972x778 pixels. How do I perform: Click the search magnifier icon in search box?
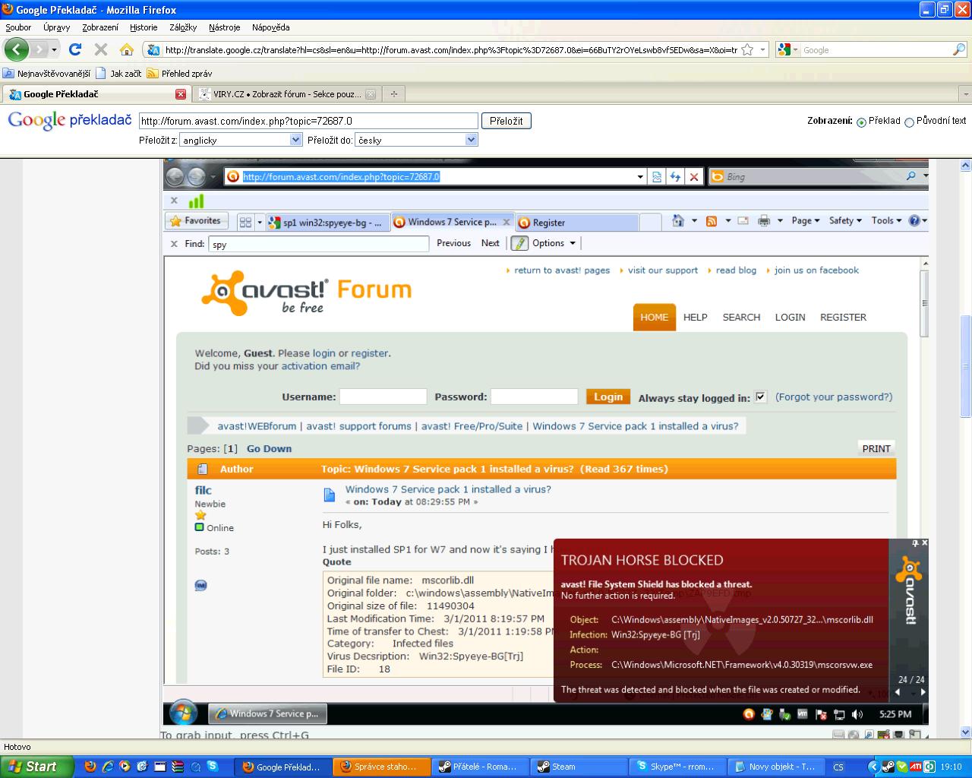pyautogui.click(x=959, y=49)
